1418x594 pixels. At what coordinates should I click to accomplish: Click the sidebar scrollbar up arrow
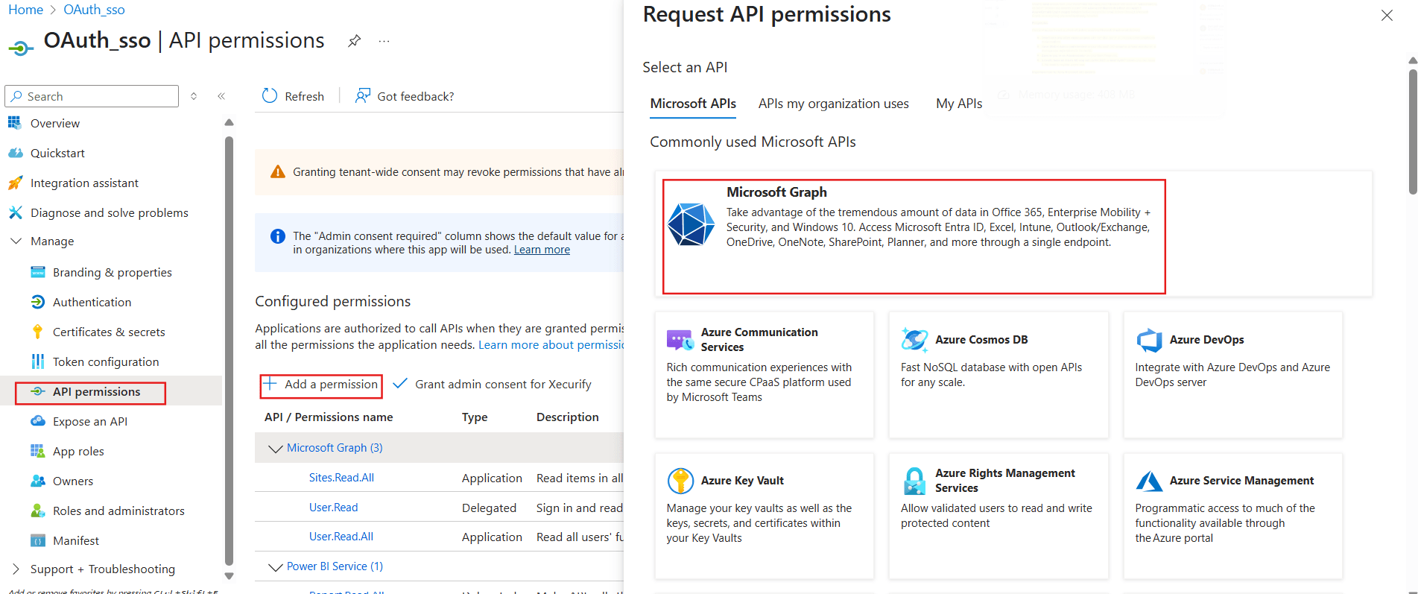(229, 122)
